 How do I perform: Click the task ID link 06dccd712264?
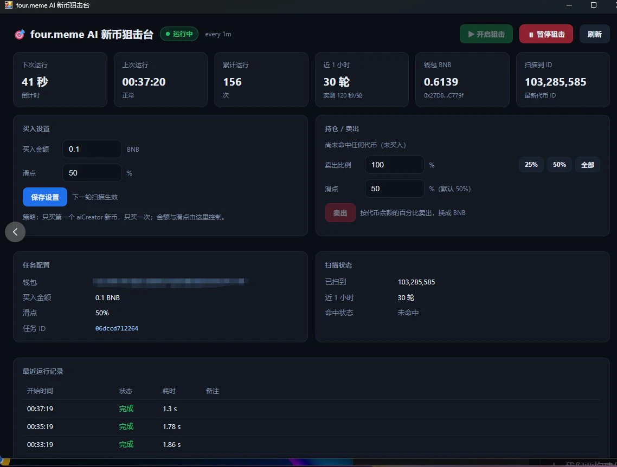click(117, 328)
